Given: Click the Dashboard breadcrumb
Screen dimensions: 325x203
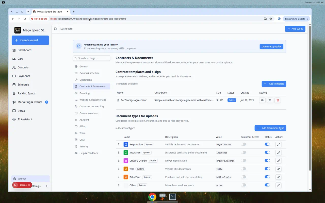Looking at the screenshot, I should click(67, 29).
